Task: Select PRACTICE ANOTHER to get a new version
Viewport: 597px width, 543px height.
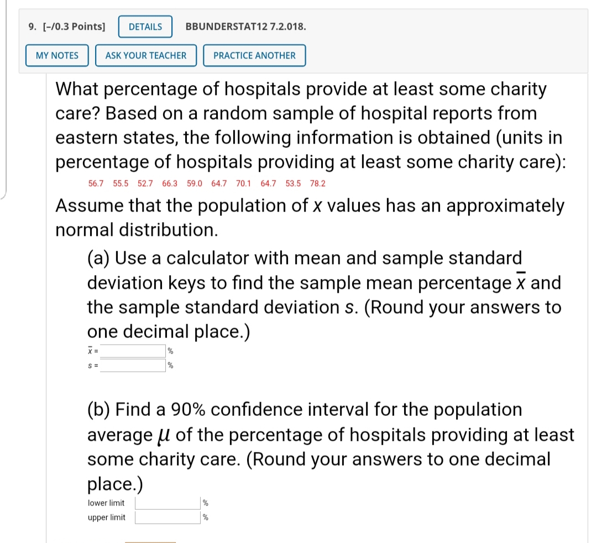Action: tap(254, 55)
